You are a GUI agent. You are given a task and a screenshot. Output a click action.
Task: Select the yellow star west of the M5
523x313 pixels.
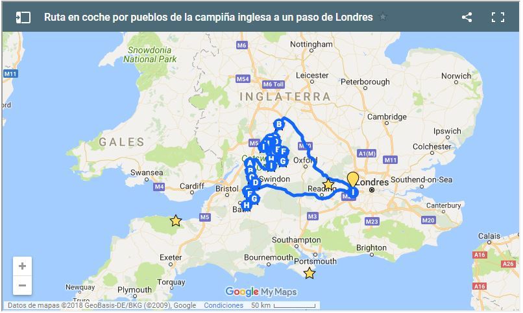point(176,221)
